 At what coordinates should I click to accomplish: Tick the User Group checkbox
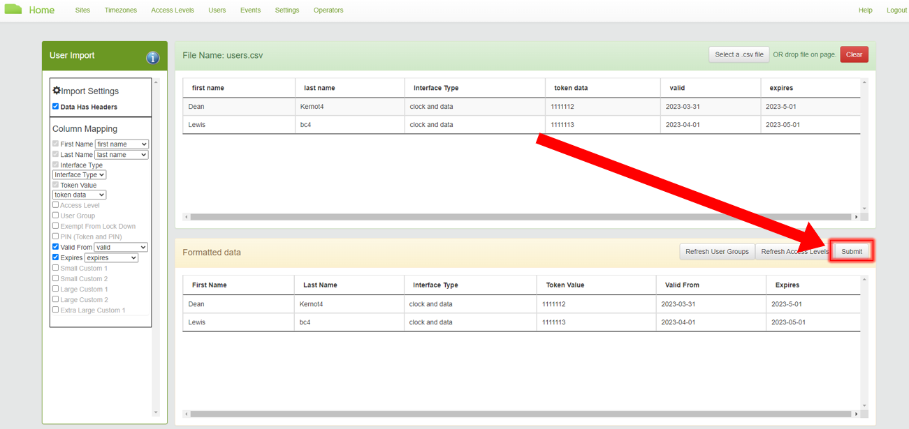(x=56, y=216)
